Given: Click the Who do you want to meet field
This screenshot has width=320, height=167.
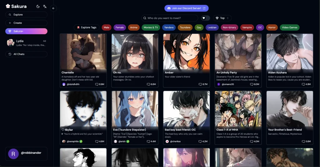Looking at the screenshot, I should click(x=170, y=18).
